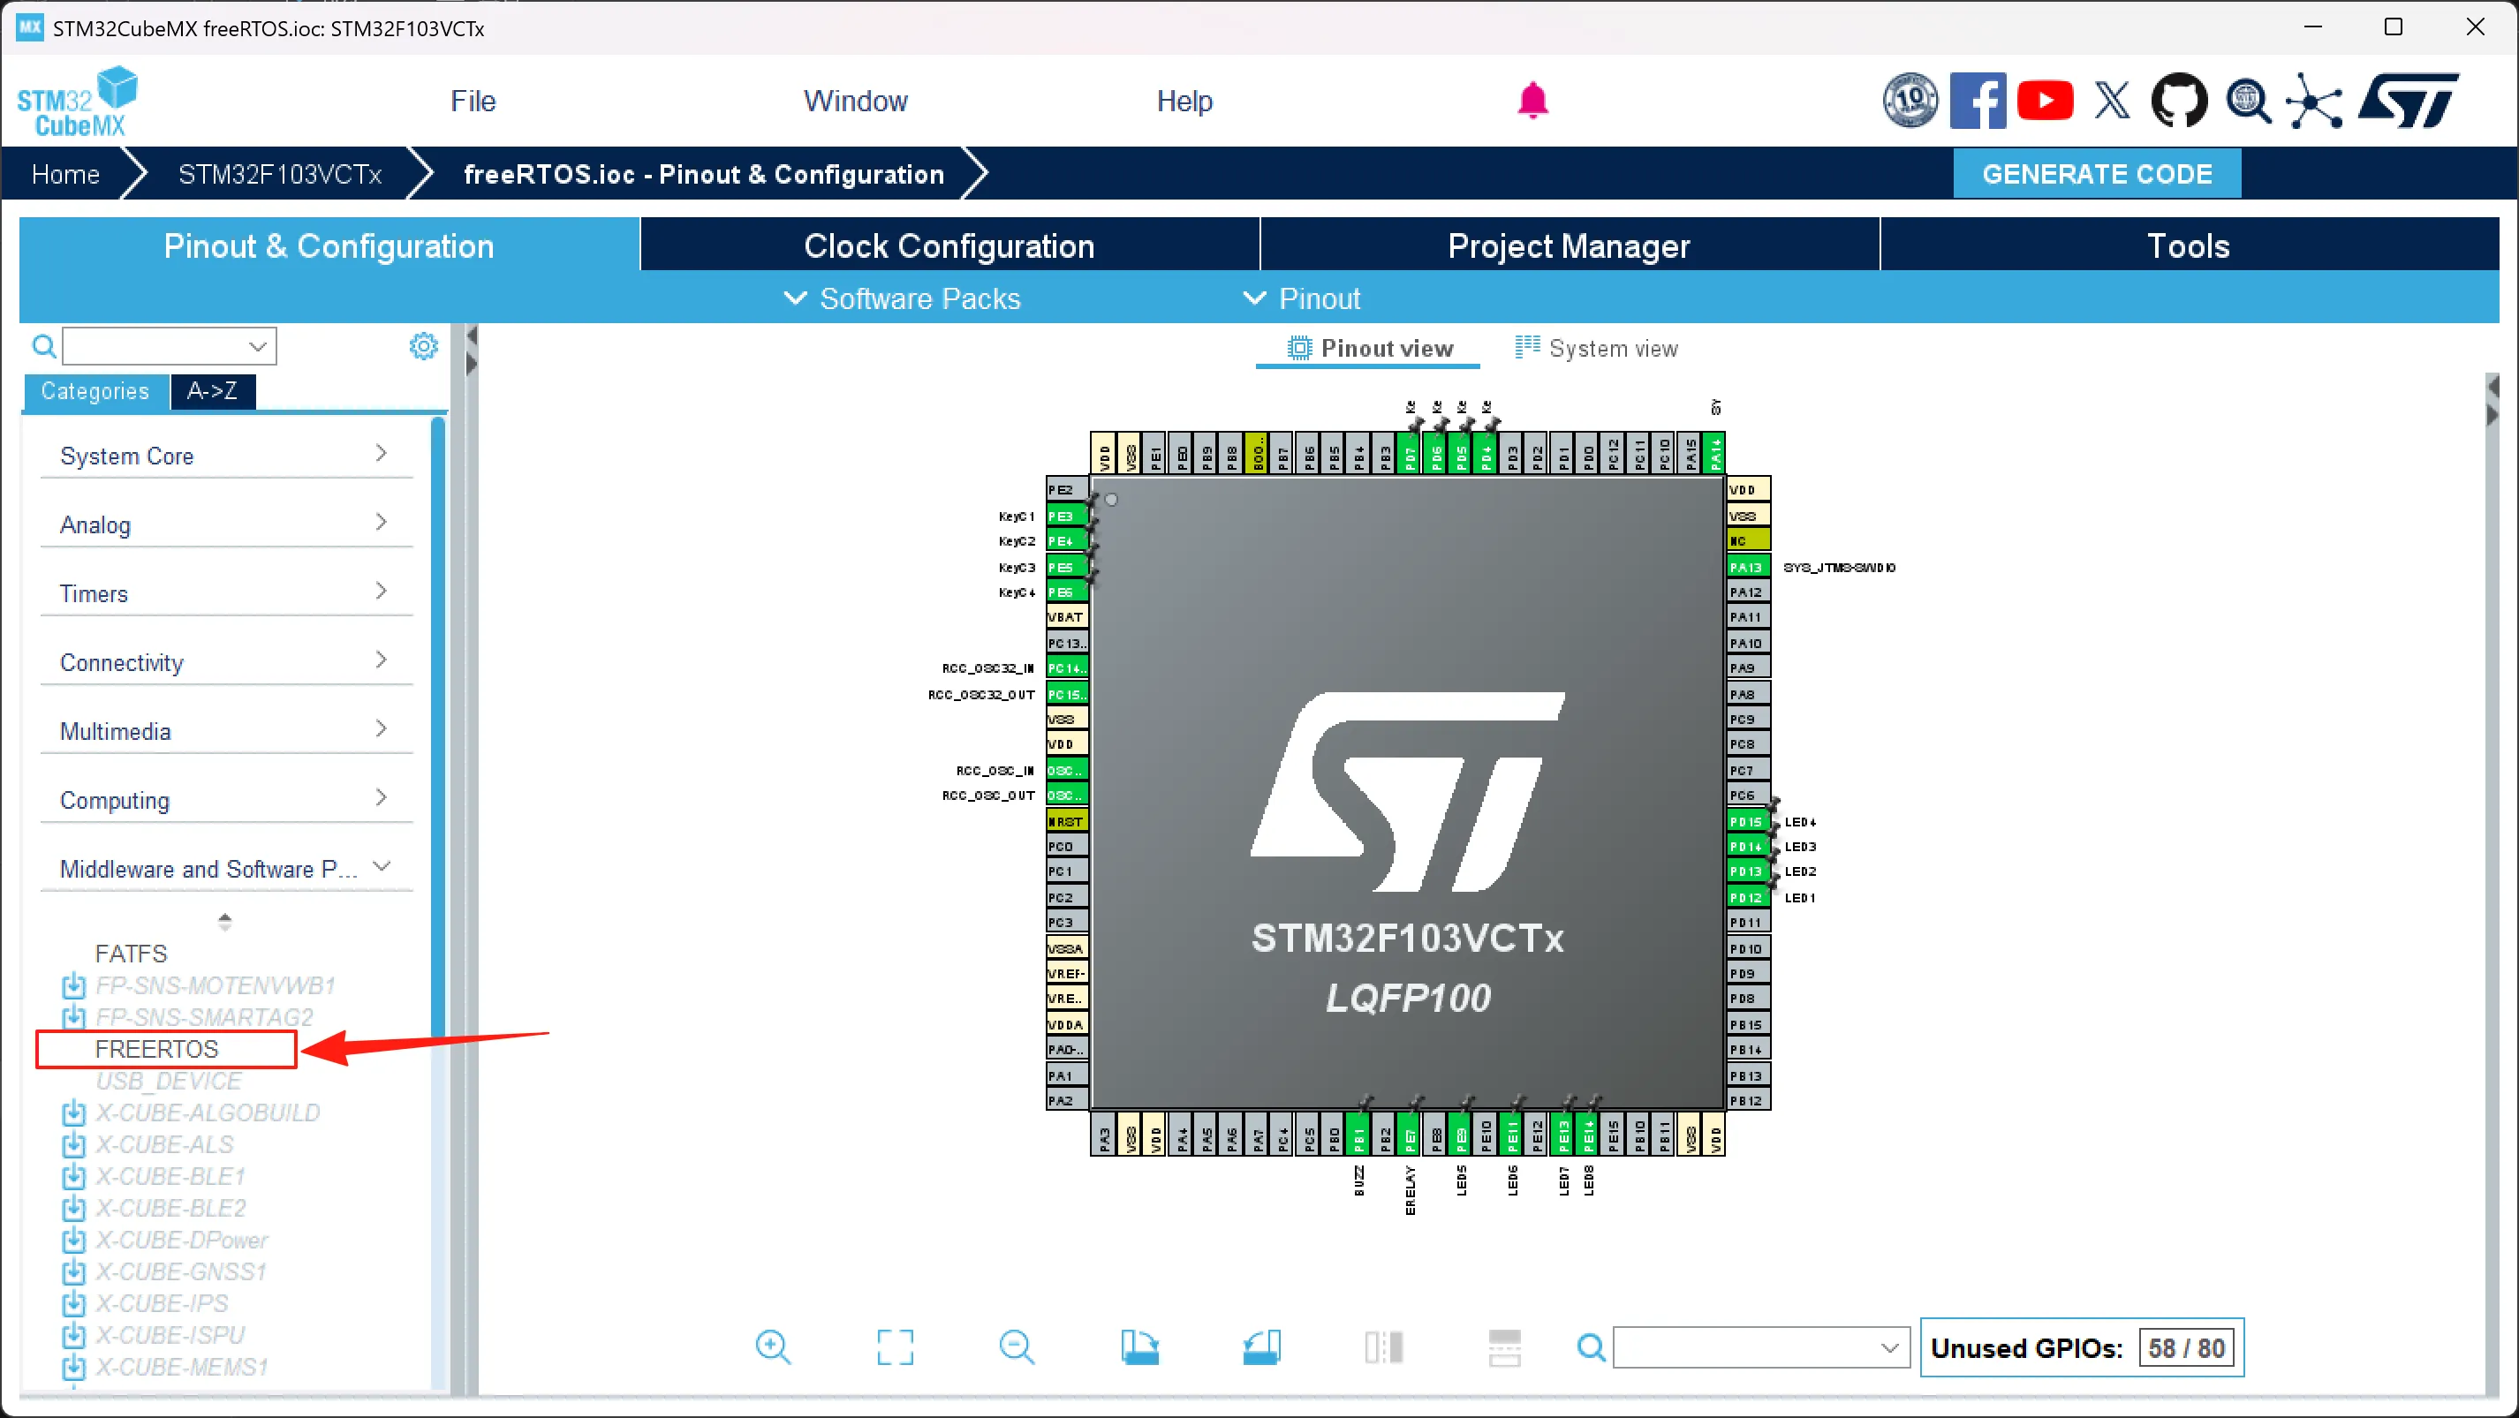This screenshot has width=2519, height=1418.
Task: Open the notification bell
Action: [1532, 101]
